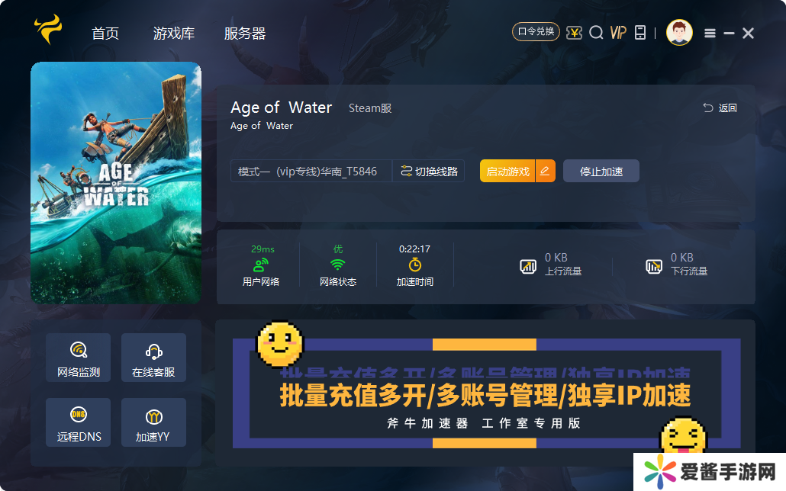Click the 远程DNS tool
786x491 pixels.
pos(79,423)
